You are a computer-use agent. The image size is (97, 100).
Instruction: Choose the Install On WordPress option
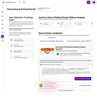(47, 23)
